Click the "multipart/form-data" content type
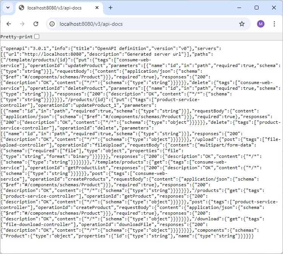This screenshot has width=283, height=254. coord(225,145)
